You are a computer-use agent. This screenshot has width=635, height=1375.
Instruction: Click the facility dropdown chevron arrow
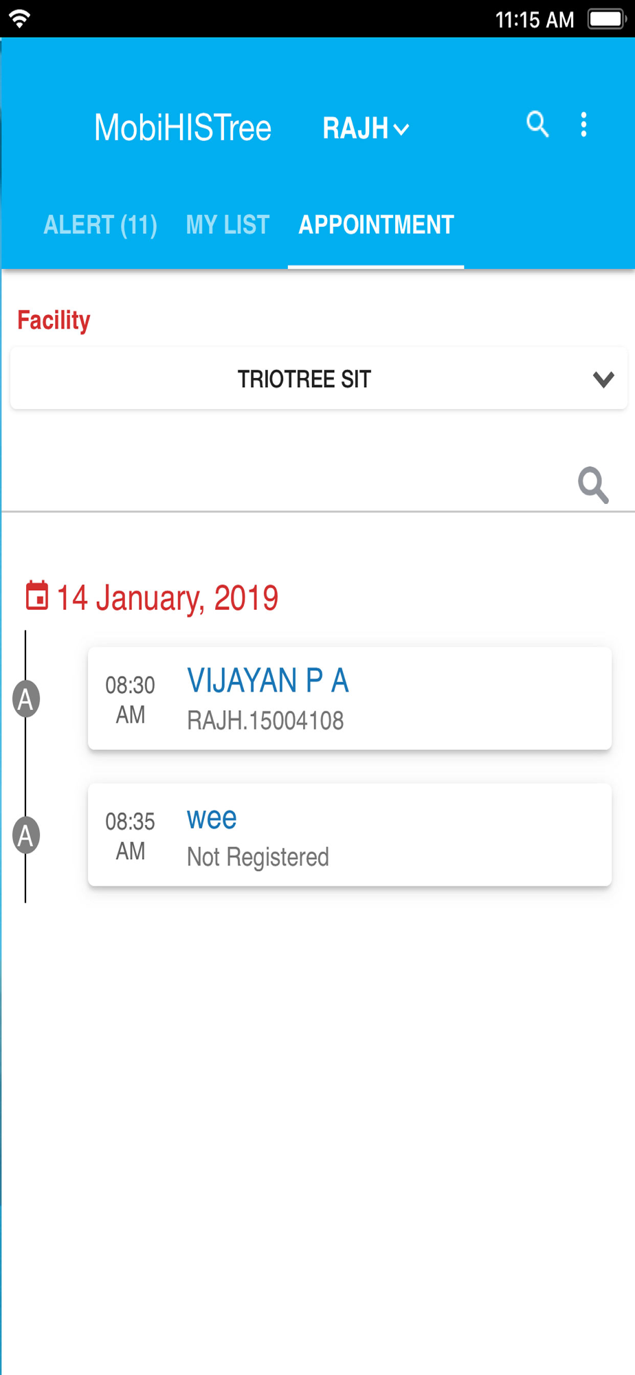(603, 379)
